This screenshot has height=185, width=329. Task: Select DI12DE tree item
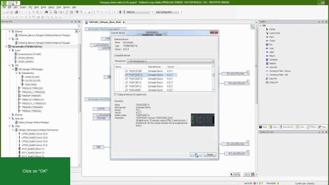pos(32,77)
